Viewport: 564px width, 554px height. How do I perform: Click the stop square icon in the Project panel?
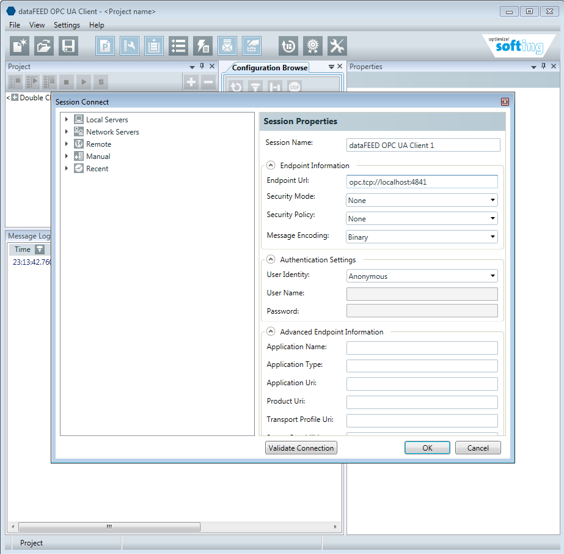66,82
